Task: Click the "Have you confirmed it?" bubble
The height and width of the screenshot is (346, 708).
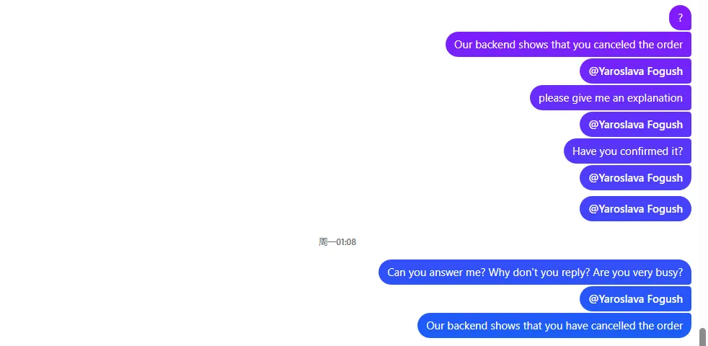Action: point(627,151)
